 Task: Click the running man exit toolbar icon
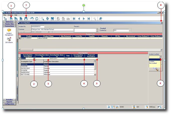[100, 18]
